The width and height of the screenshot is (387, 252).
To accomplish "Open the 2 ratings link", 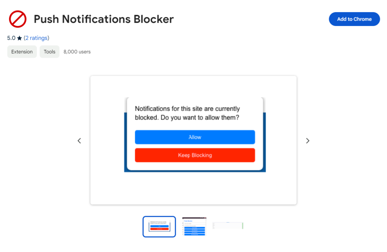I will pos(36,38).
